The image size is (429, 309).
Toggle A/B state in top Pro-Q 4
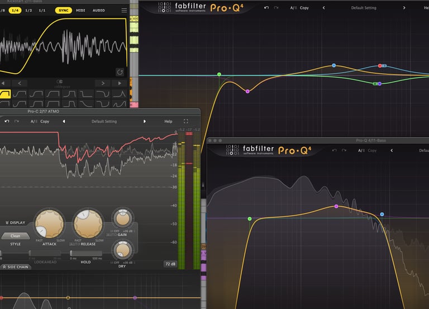(x=294, y=8)
